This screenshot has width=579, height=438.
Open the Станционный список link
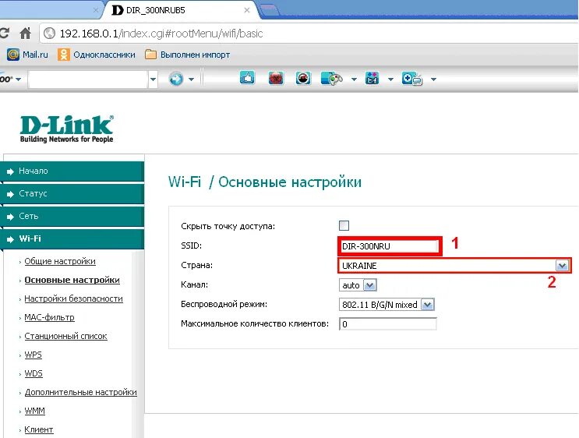[65, 336]
